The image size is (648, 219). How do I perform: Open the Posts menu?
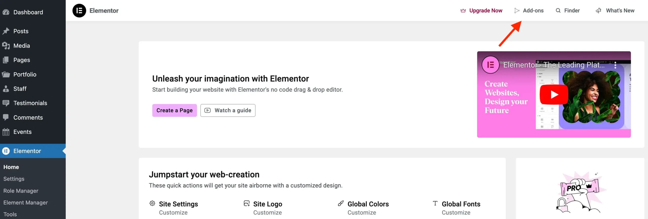click(33, 31)
